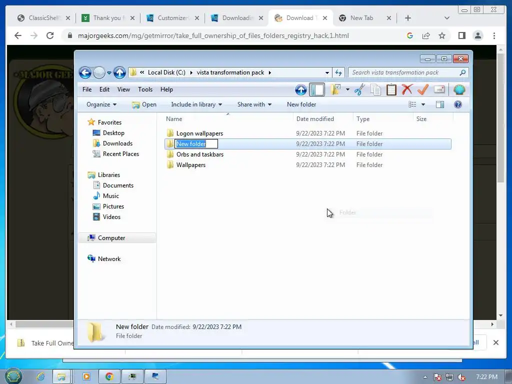Viewport: 512px width, 384px height.
Task: Open Documents library in navigation pane
Action: tap(118, 185)
